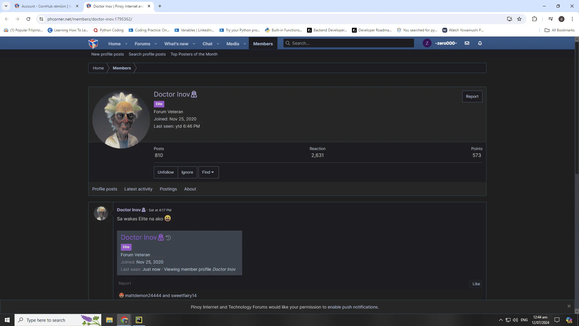
Task: Click the small Doctor Inov post avatar
Action: click(101, 213)
